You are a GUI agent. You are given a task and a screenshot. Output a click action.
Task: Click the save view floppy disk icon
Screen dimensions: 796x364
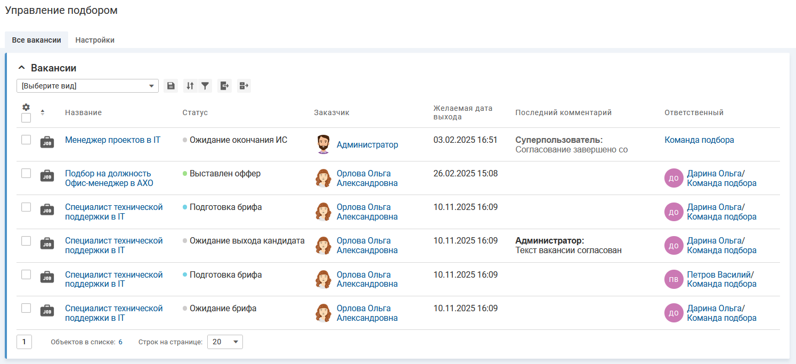[170, 86]
